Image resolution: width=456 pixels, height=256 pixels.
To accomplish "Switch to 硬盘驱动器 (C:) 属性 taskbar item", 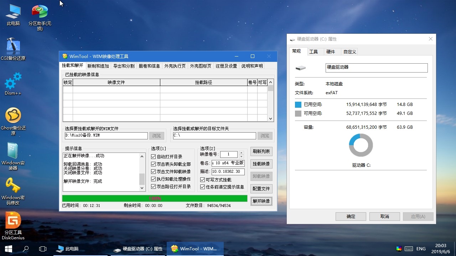I will pos(138,249).
